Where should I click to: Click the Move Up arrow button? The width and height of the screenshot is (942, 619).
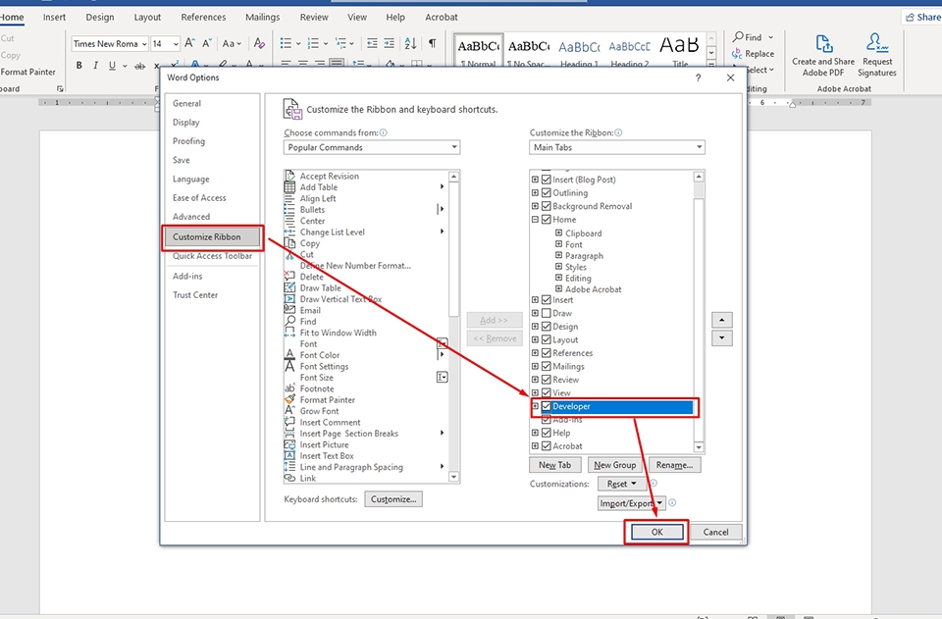click(x=723, y=320)
